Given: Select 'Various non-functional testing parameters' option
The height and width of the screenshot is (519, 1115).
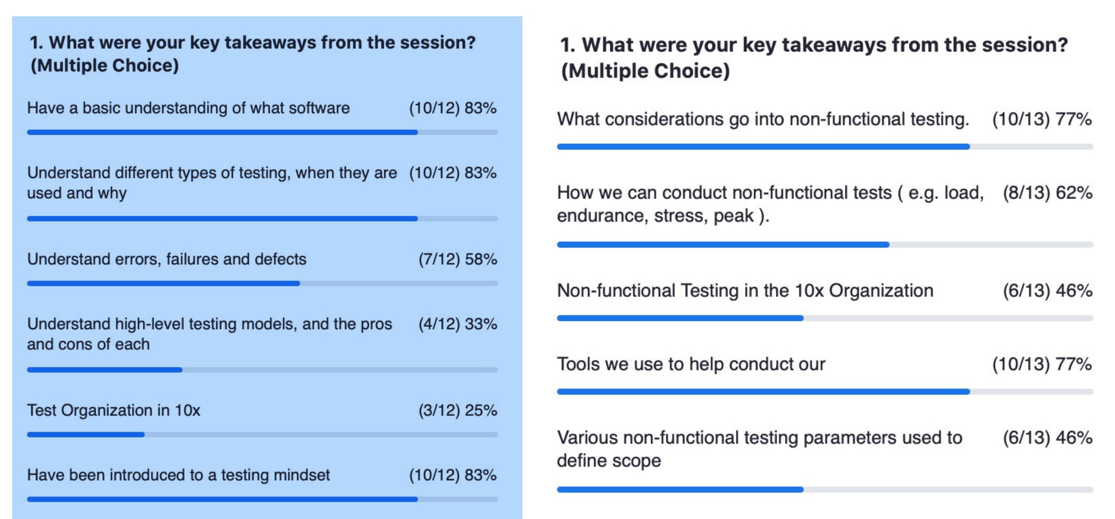Looking at the screenshot, I should pos(759,449).
